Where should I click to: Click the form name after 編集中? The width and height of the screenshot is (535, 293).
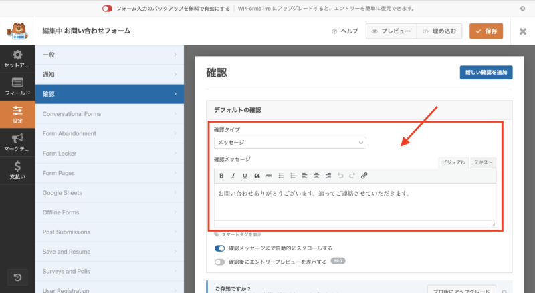point(97,31)
